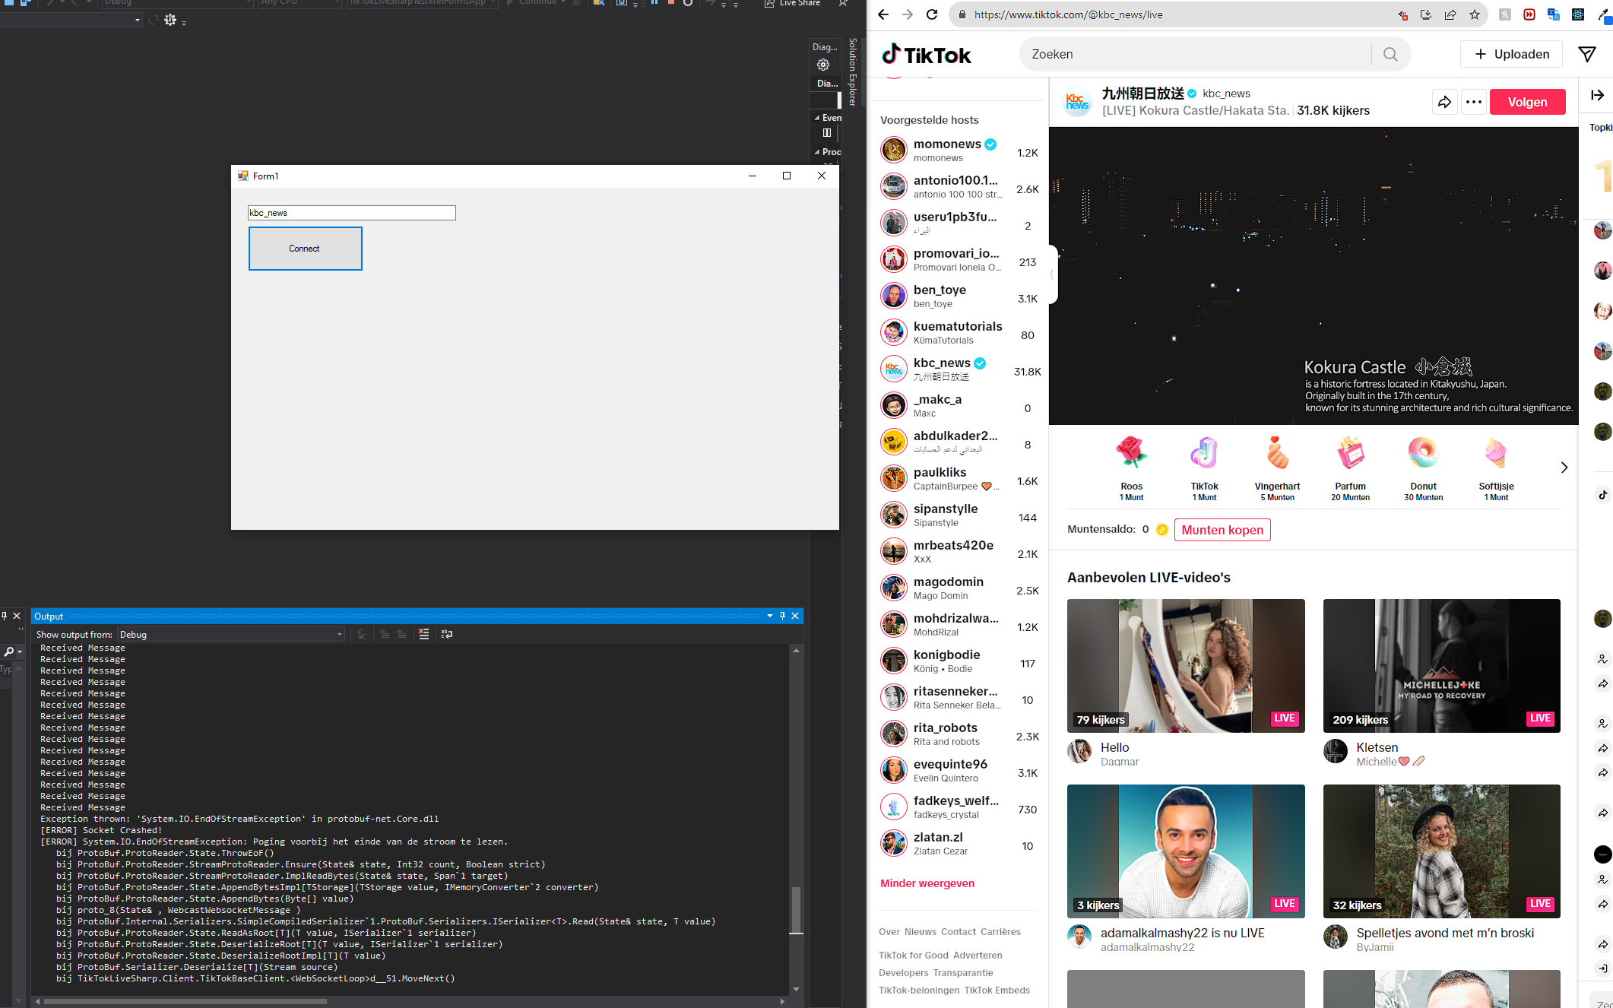This screenshot has height=1008, width=1613.
Task: Show more gifts with the right chevron
Action: 1564,468
